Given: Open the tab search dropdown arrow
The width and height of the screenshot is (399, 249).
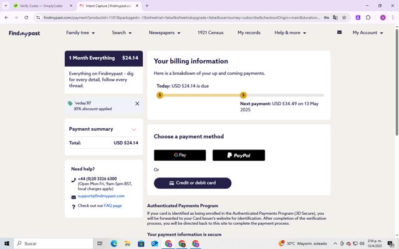Looking at the screenshot, I should 6,6.
